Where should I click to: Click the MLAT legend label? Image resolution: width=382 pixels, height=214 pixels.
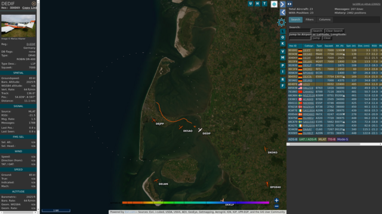coord(322,139)
